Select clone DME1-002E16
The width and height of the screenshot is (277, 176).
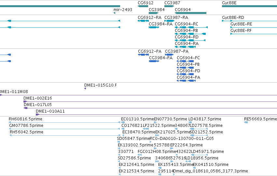coord(150,102)
